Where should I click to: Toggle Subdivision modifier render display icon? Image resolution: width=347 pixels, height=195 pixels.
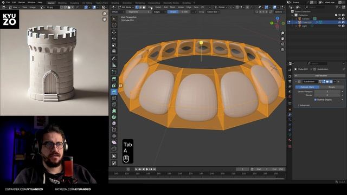click(331, 82)
